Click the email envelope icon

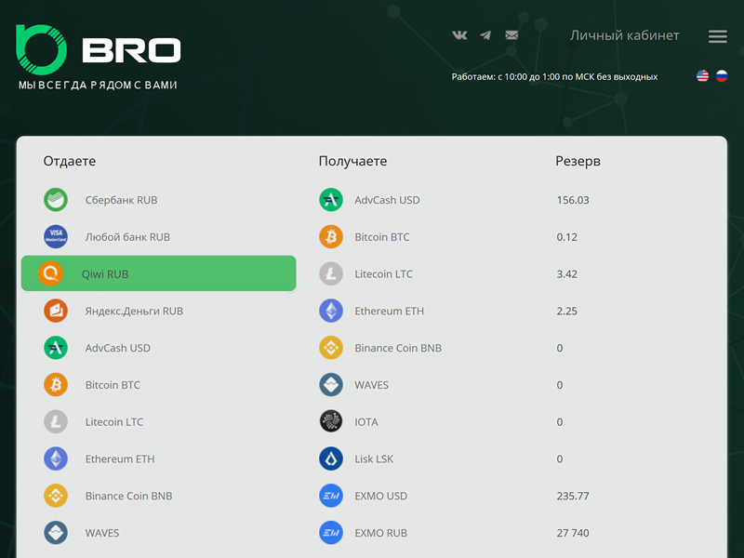click(x=511, y=35)
